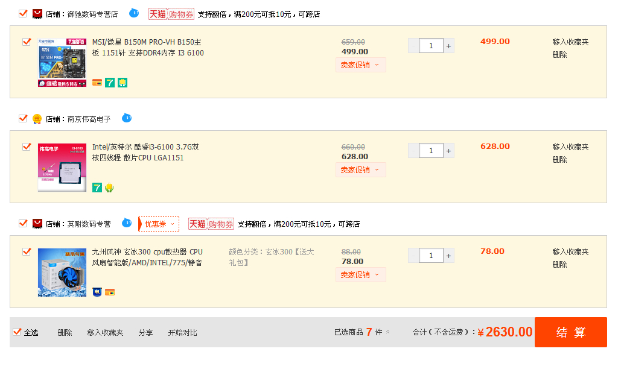Open store name 御驰数码专营店
The image size is (618, 369).
pyautogui.click(x=92, y=14)
